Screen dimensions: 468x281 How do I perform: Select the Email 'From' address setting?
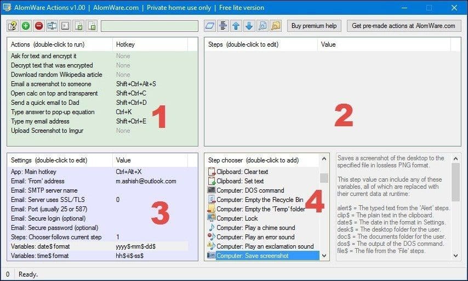[38, 181]
